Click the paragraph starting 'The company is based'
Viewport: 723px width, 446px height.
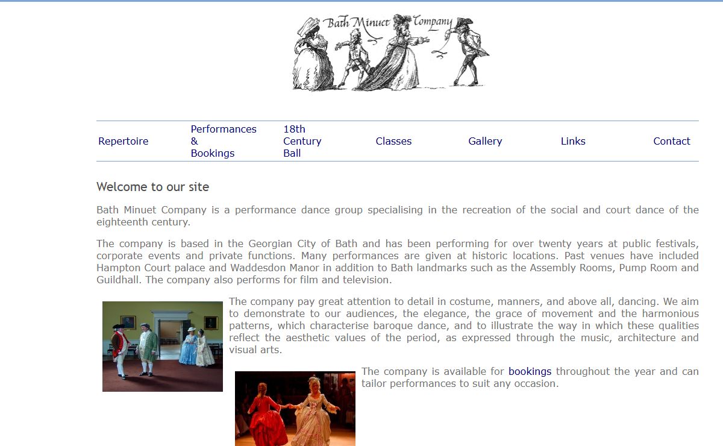398,262
